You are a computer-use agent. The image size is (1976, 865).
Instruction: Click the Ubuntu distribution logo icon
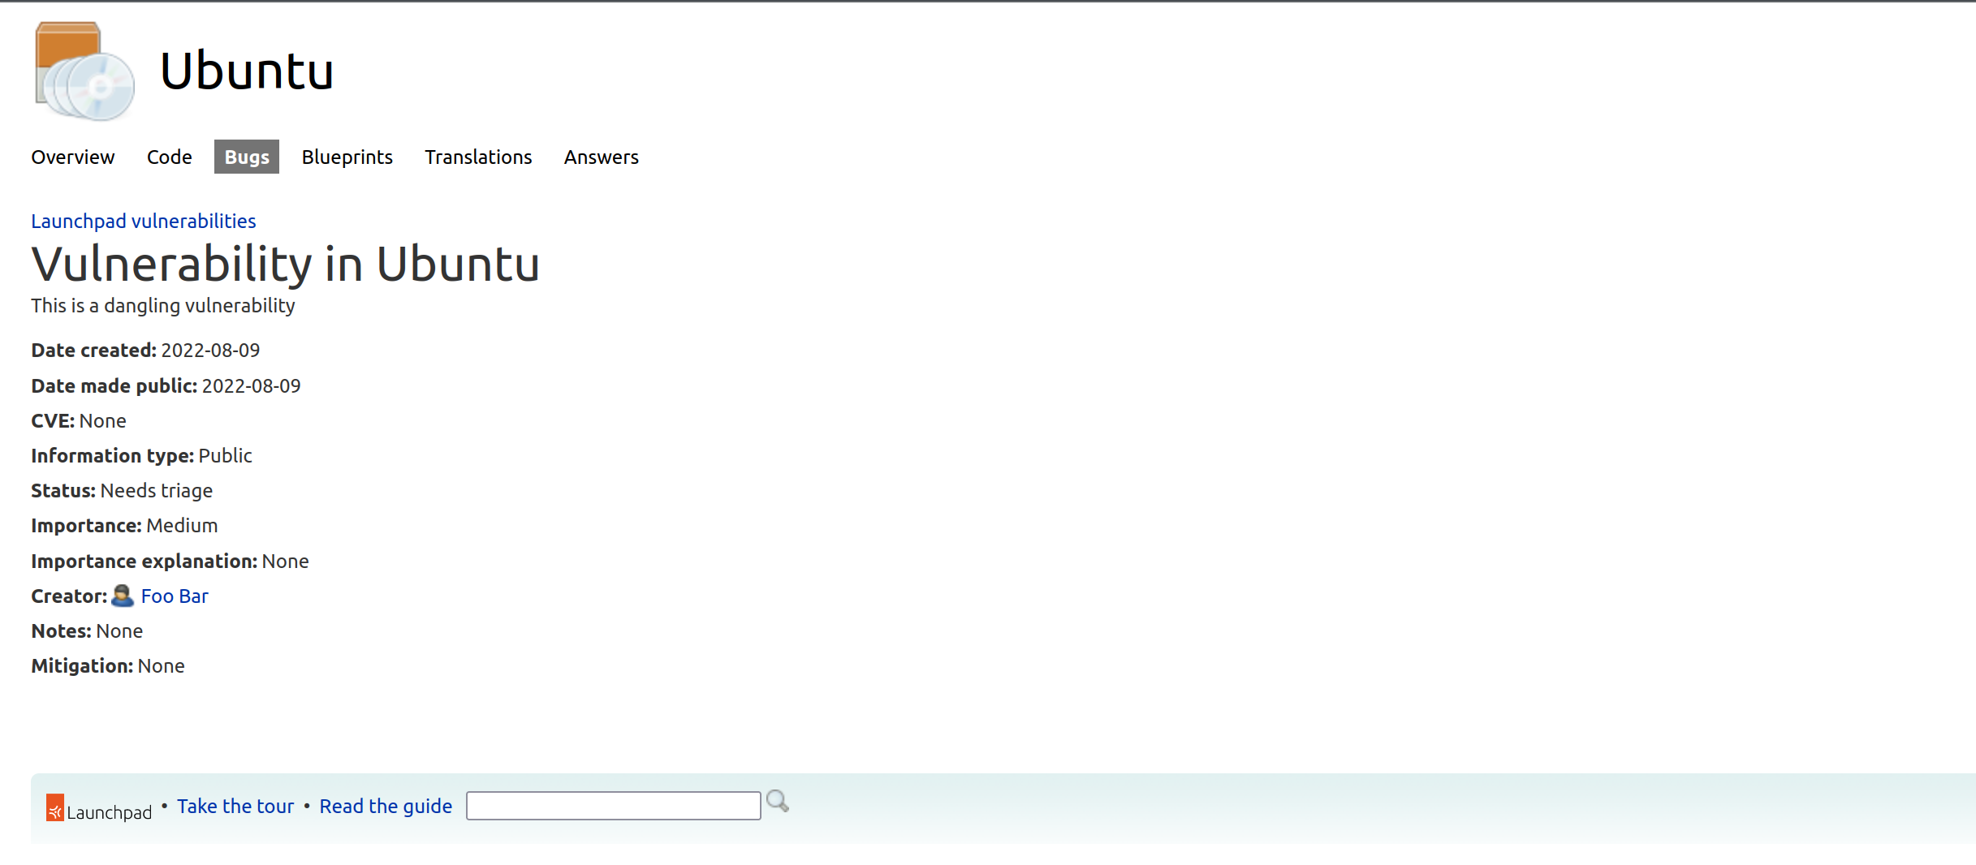tap(84, 71)
